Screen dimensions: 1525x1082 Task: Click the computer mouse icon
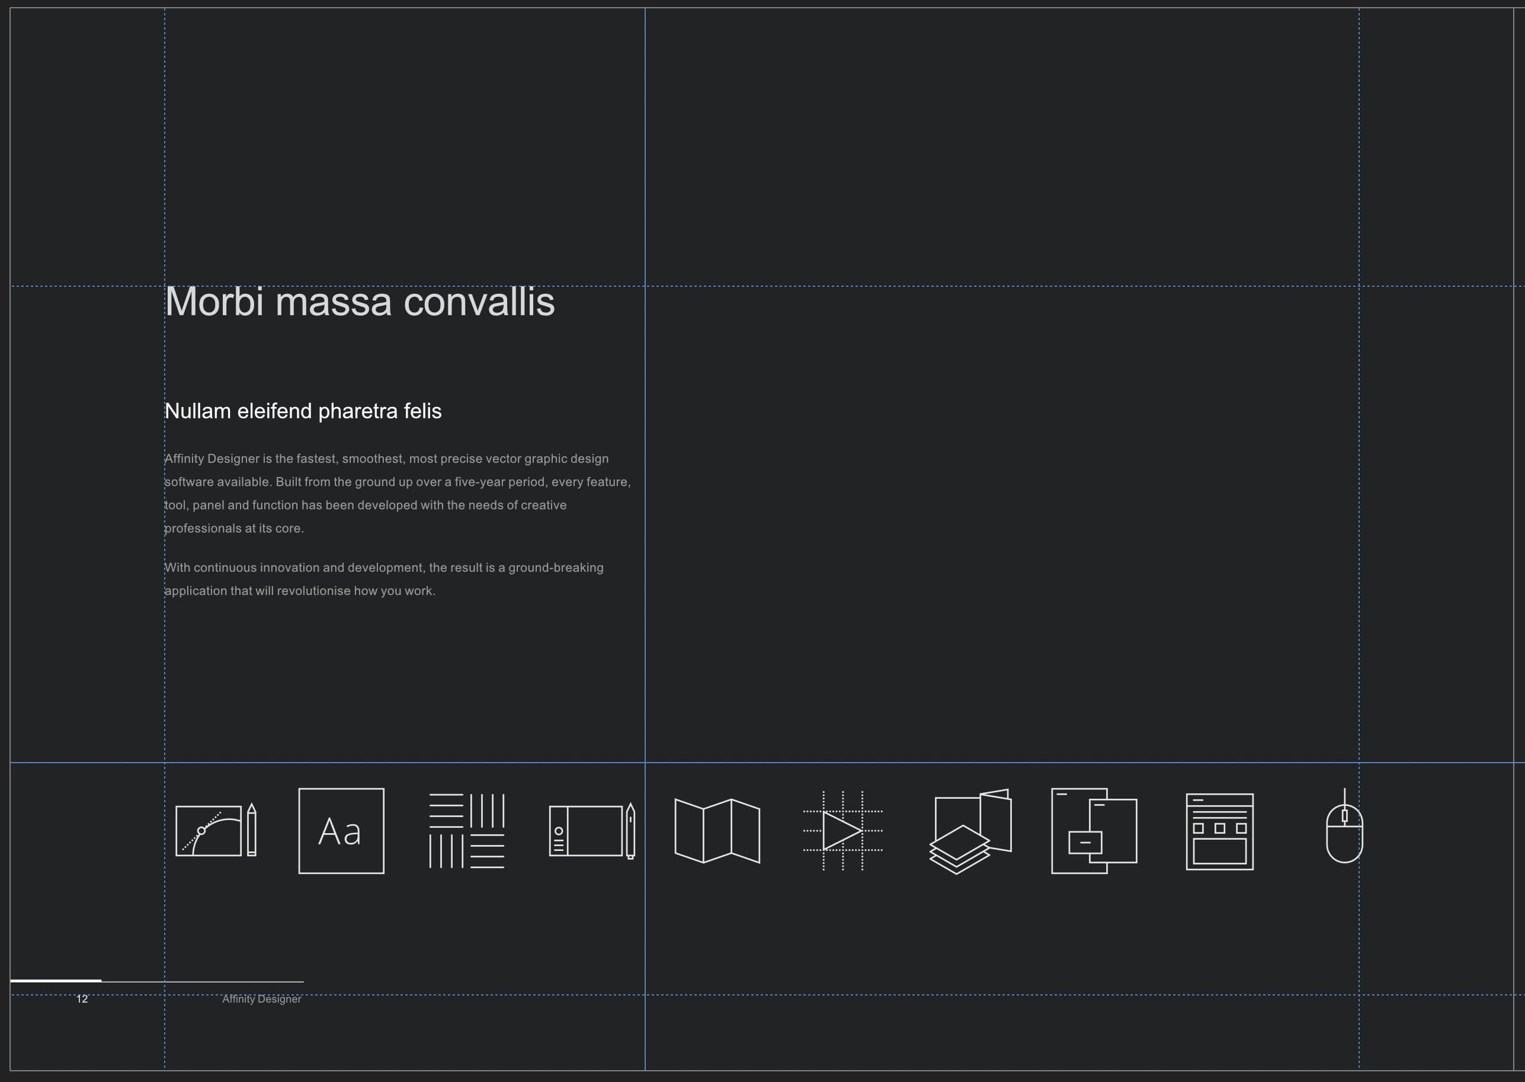point(1344,825)
